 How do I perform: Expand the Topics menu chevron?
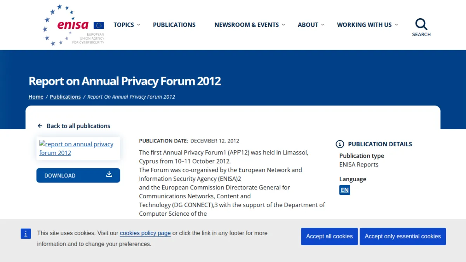point(139,25)
